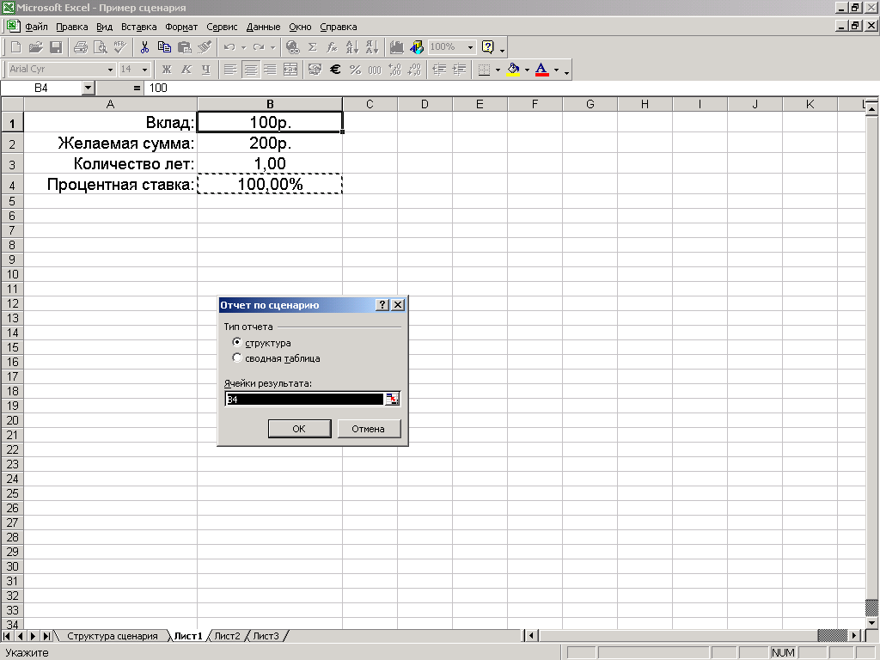
Task: Open the Font Color dropdown arrow
Action: point(556,69)
